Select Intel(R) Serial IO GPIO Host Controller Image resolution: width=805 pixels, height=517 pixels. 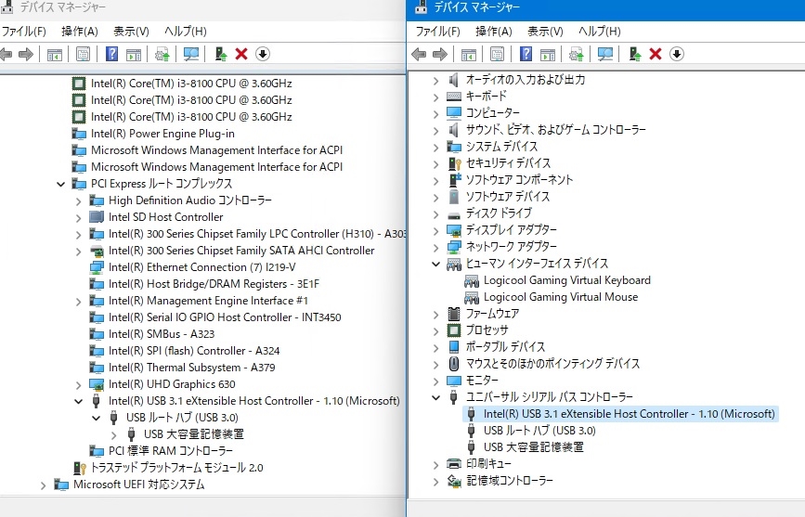(x=225, y=317)
